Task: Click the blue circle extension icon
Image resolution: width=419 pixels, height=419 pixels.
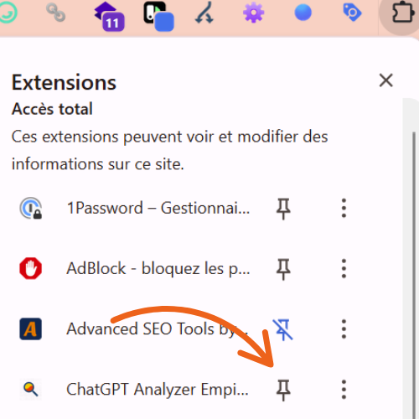Action: [x=303, y=13]
